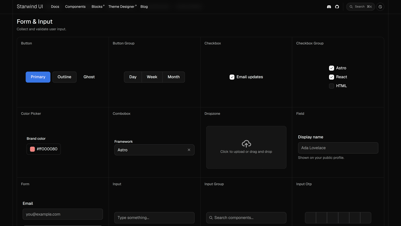Uncheck the Astro checkbox

(332, 68)
